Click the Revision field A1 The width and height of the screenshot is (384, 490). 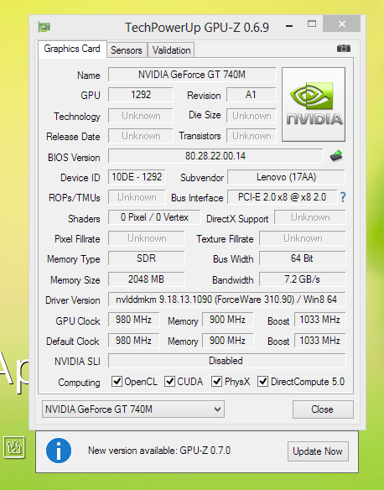(x=251, y=95)
